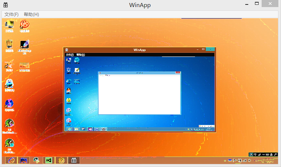Click Internet Explorer on the blue nested taskbar
281x167 pixels.
coord(70,129)
